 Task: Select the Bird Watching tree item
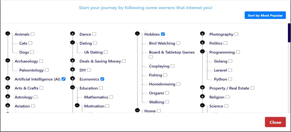point(162,43)
